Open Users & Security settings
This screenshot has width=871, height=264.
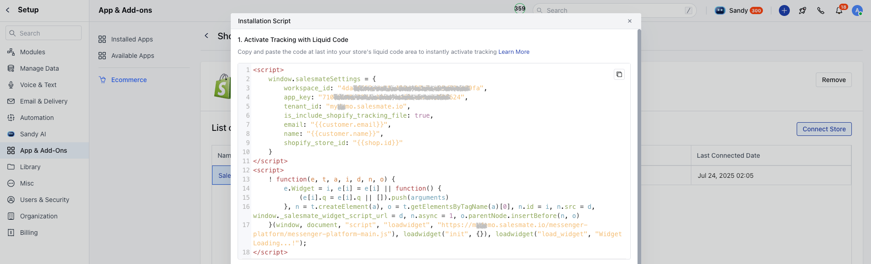44,200
